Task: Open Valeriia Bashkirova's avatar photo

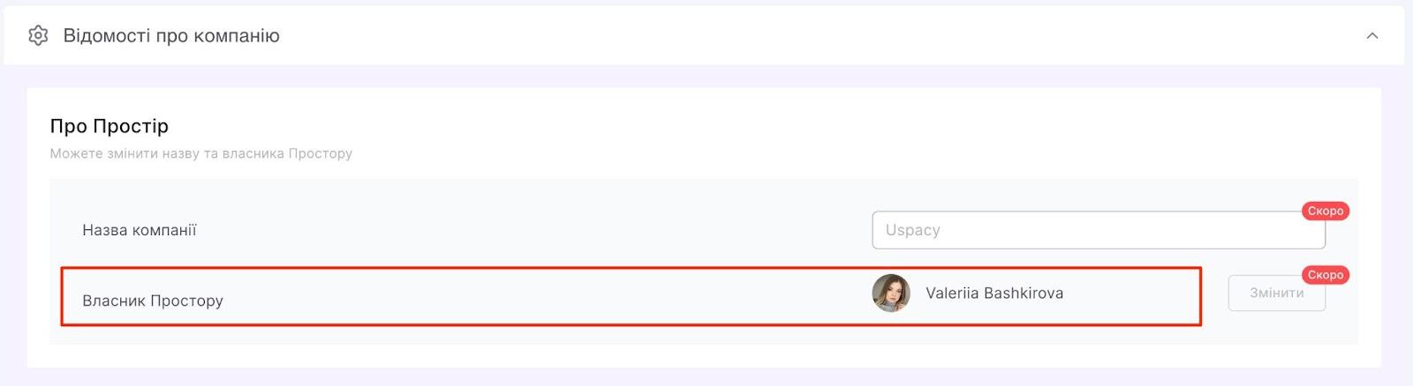Action: pos(890,293)
